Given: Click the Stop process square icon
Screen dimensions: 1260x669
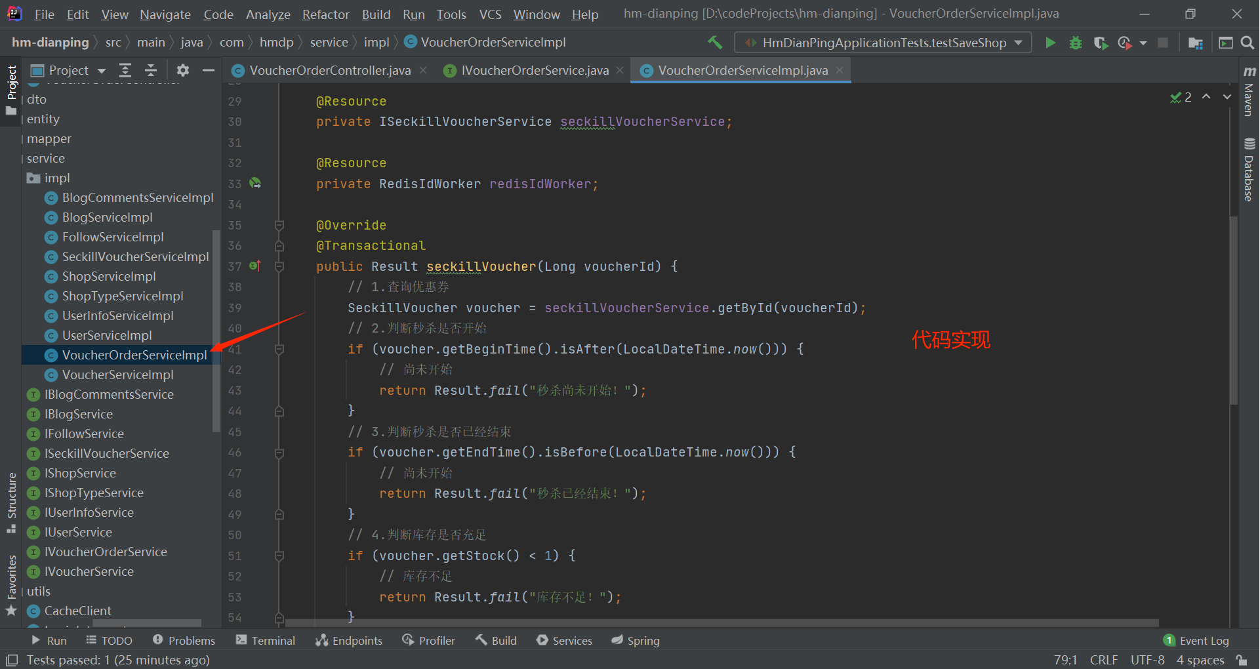Looking at the screenshot, I should 1163,43.
